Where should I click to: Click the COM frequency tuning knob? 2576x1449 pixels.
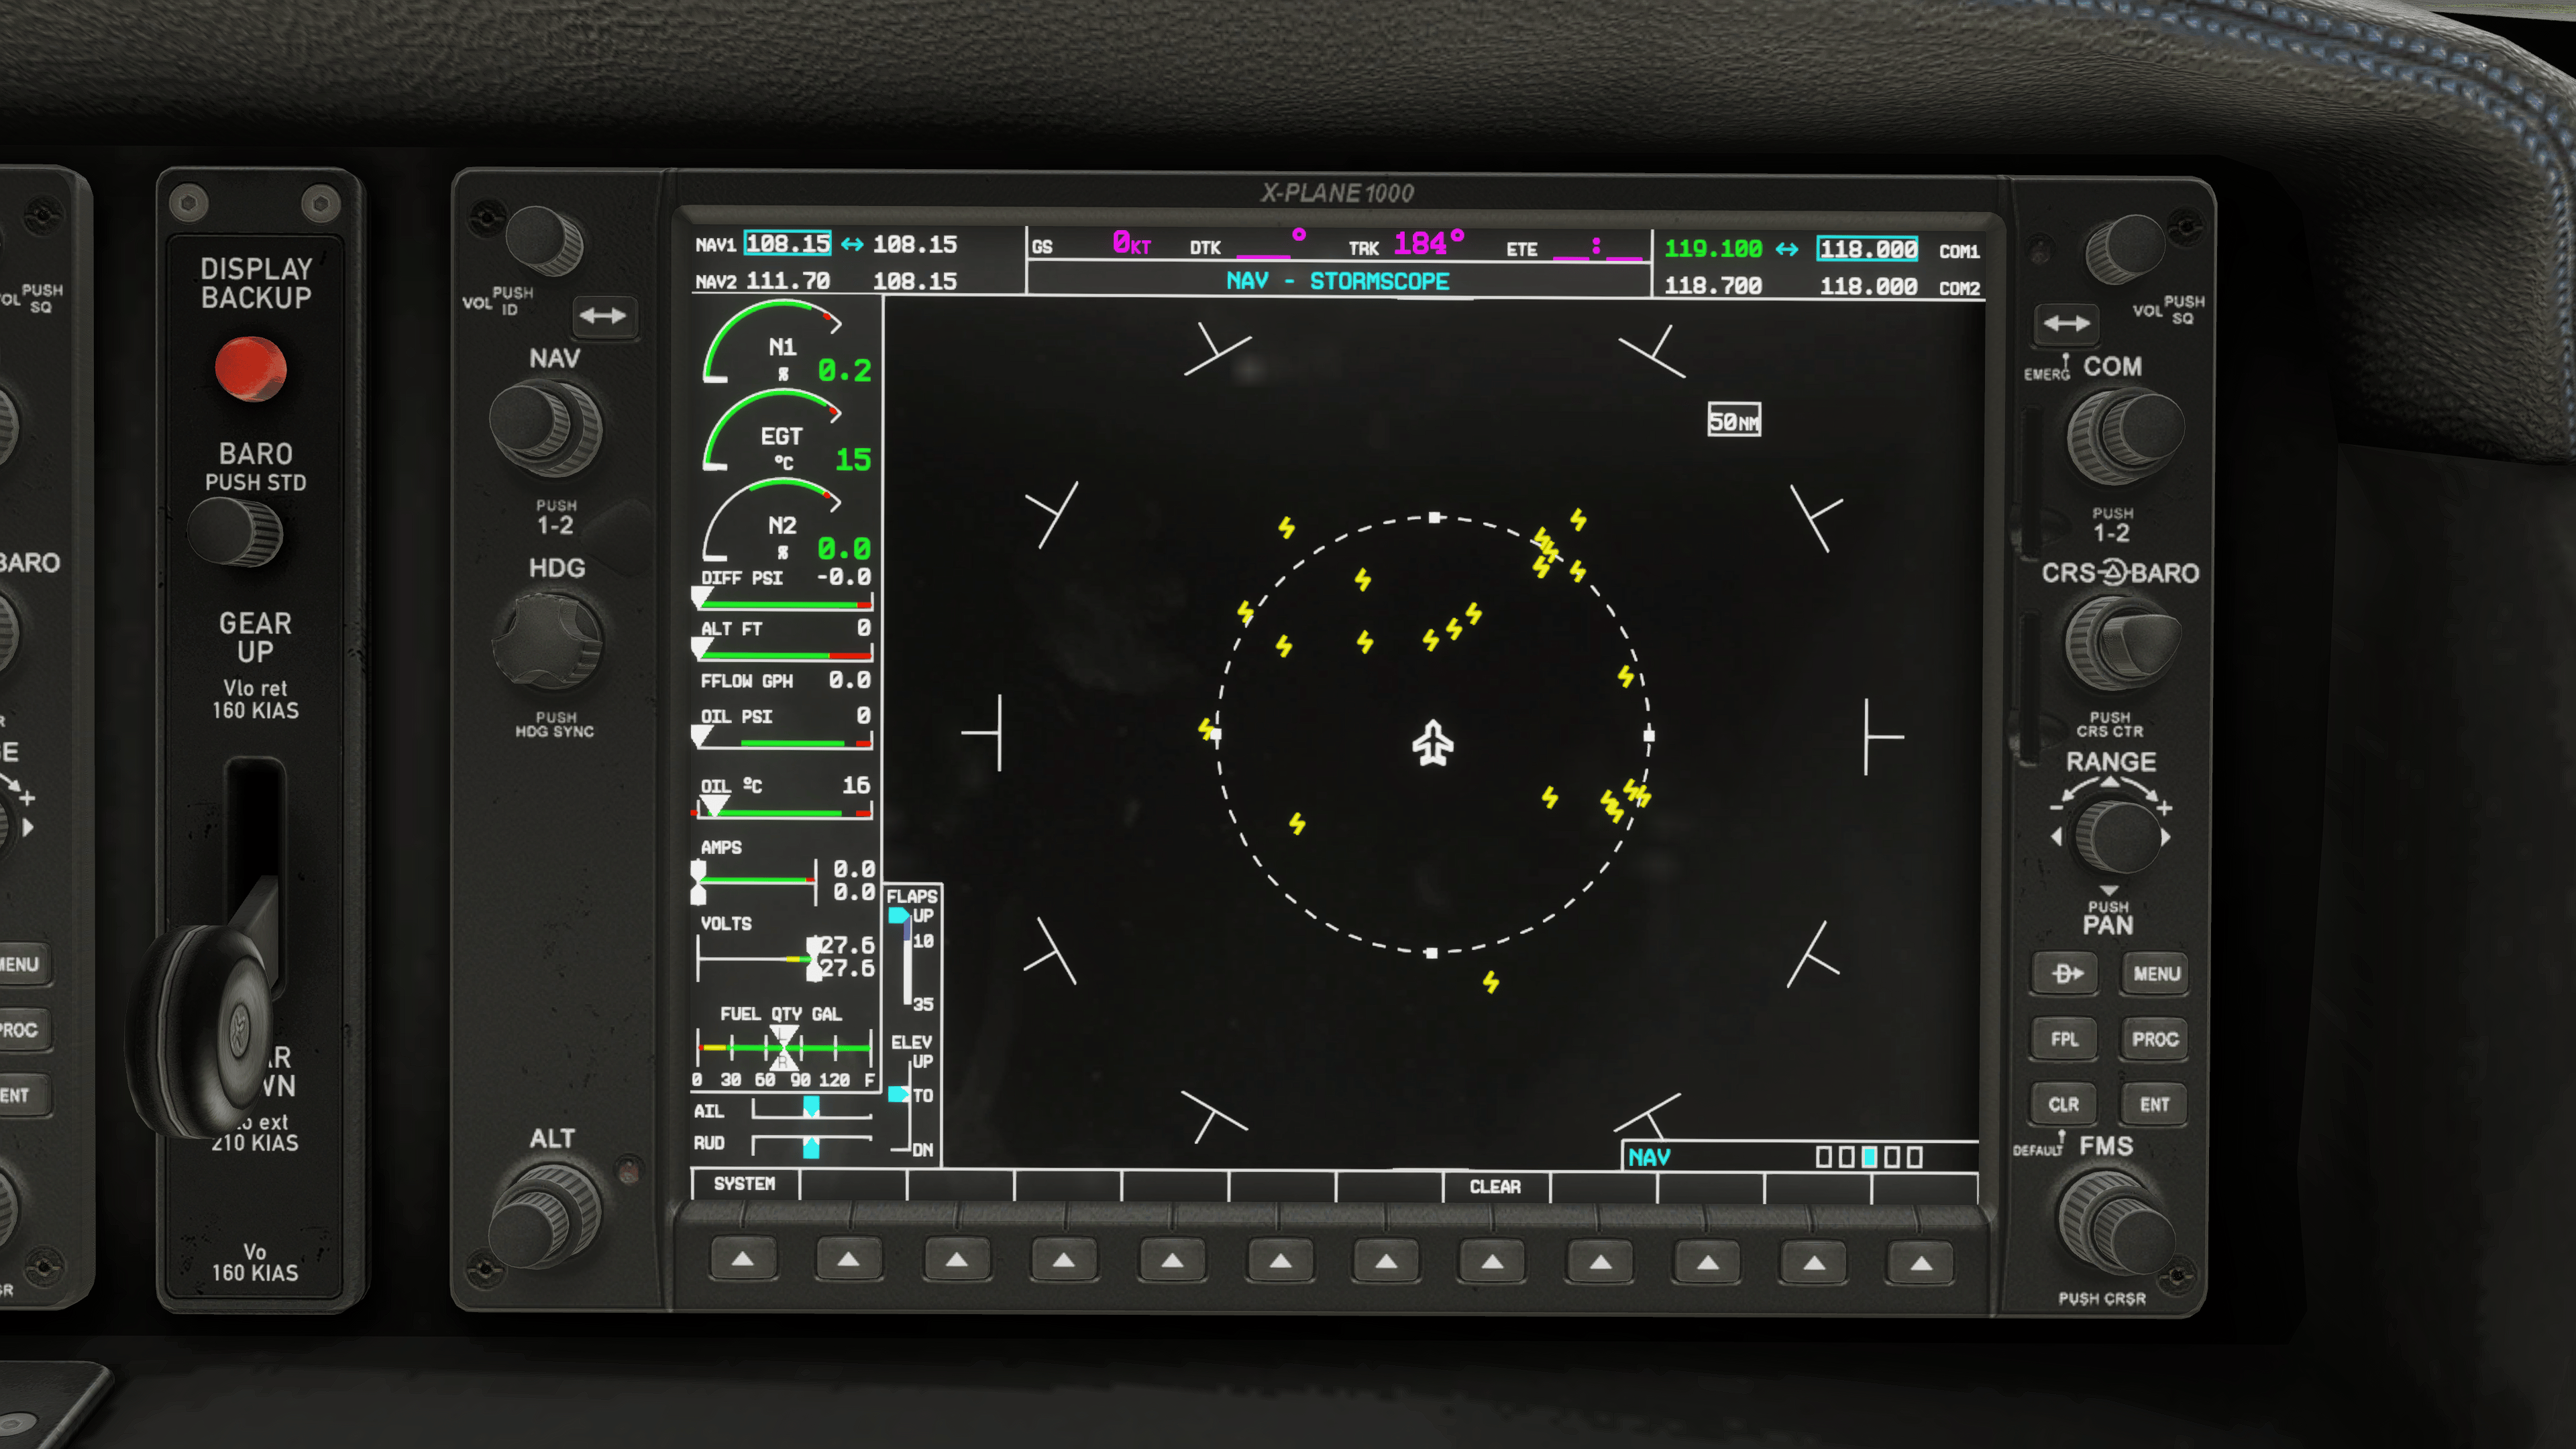point(2124,438)
